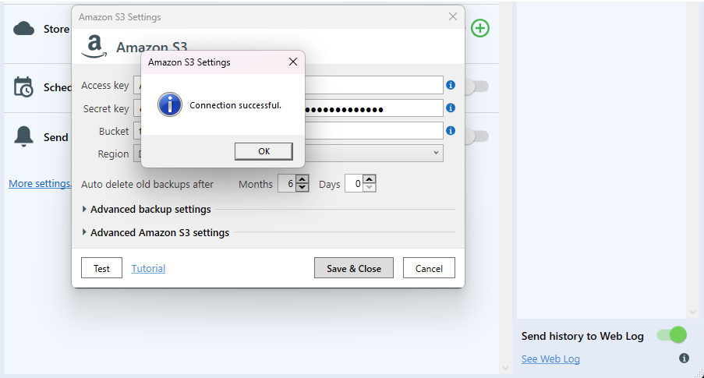This screenshot has width=704, height=378.
Task: Click the Send bell icon
Action: (24, 136)
